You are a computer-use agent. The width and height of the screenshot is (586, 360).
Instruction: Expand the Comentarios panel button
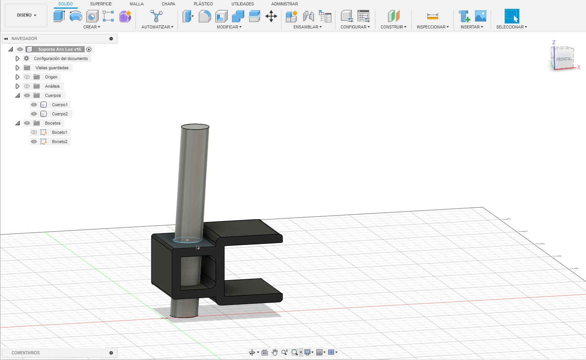tap(111, 353)
